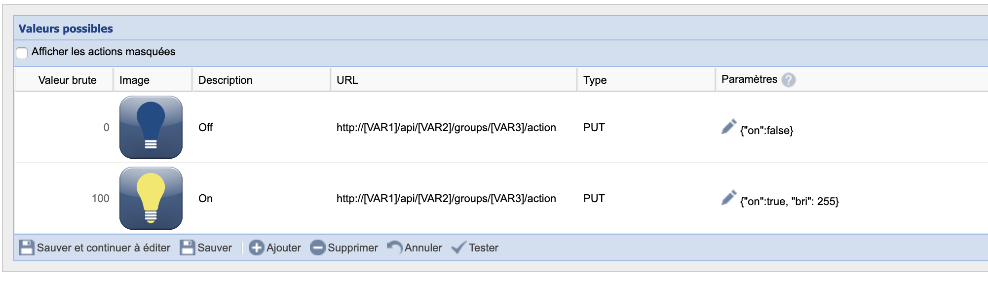Image resolution: width=988 pixels, height=282 pixels.
Task: Click the Description column header
Action: click(x=225, y=80)
